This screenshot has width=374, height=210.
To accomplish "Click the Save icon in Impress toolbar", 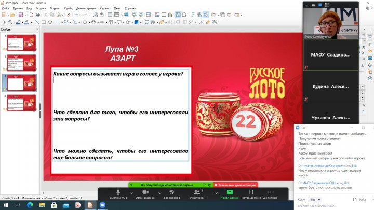I will [x=20, y=15].
